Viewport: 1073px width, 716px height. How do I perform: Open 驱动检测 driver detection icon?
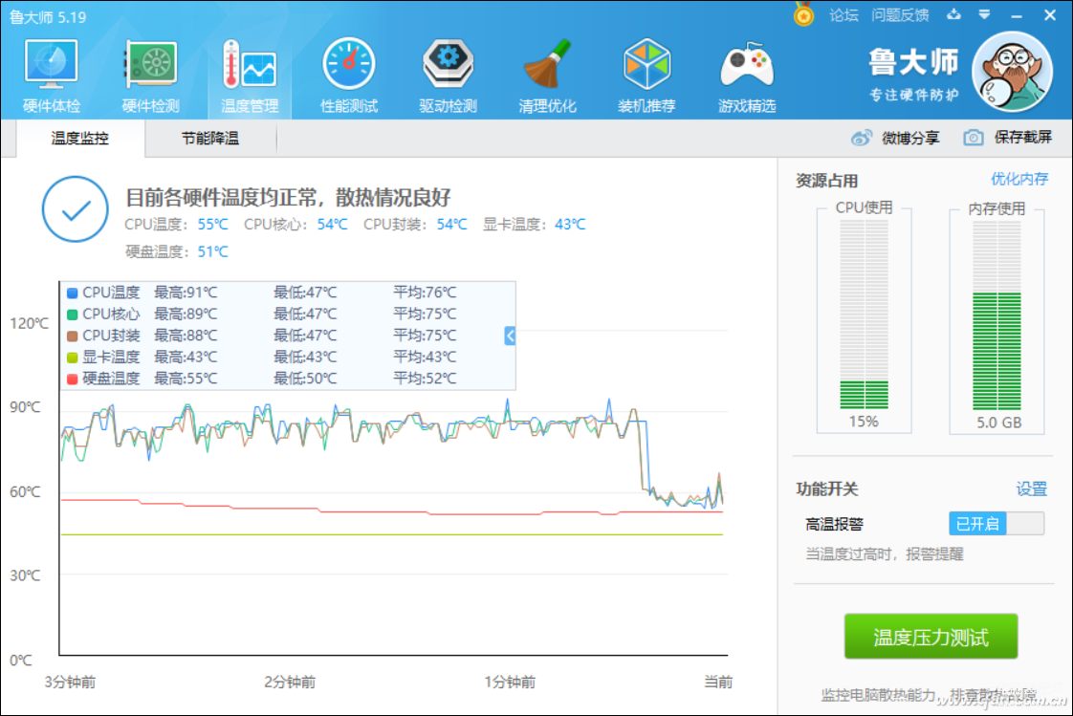[449, 76]
